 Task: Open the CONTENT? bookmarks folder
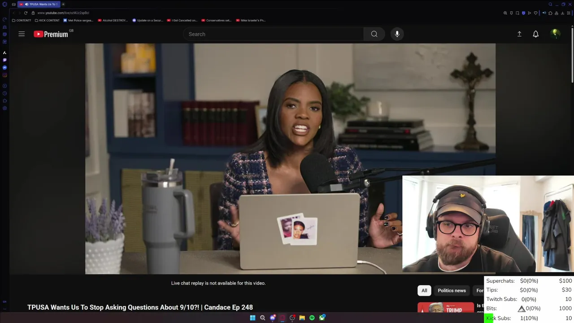(x=22, y=20)
